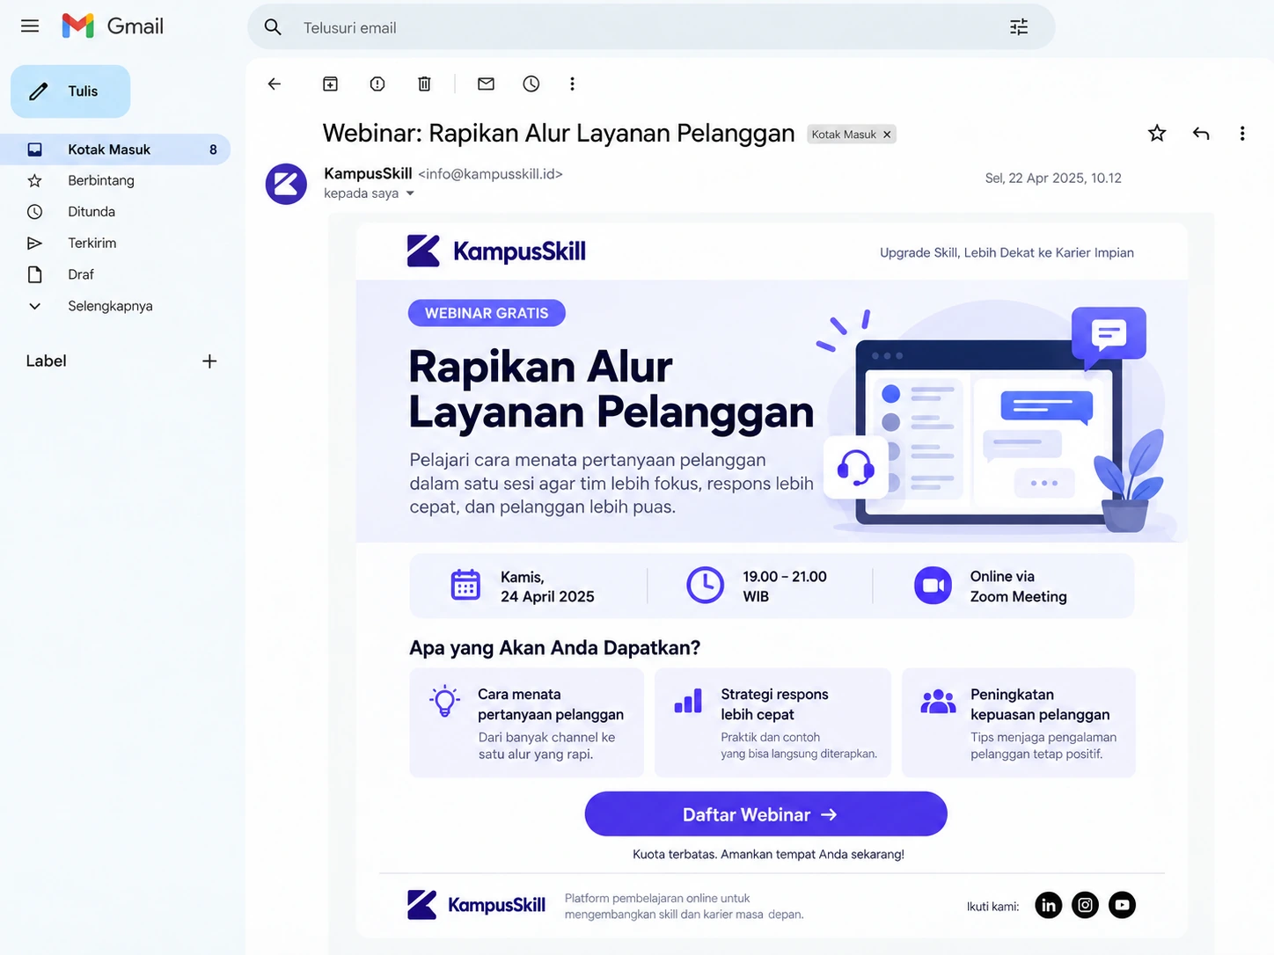Image resolution: width=1274 pixels, height=955 pixels.
Task: Click unread count 8 in Kotak Masuk
Action: (x=213, y=149)
